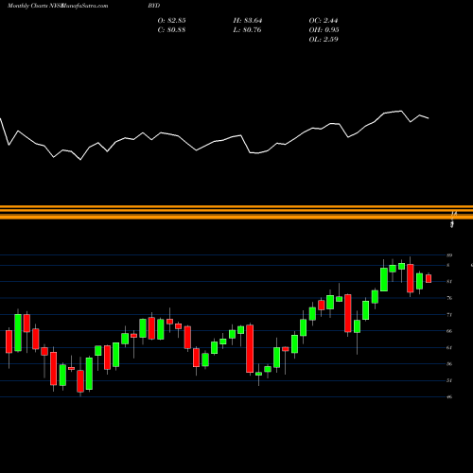
Task: Click the OL: 2.59 reading
Action: pos(324,40)
